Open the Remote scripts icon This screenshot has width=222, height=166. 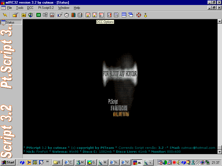52,15
